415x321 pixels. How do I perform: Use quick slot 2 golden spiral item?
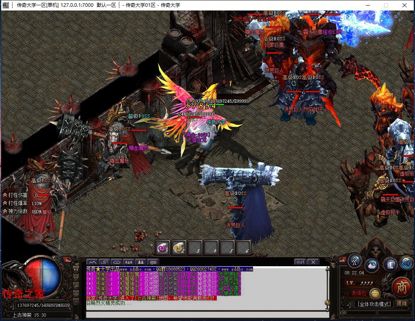pos(178,248)
